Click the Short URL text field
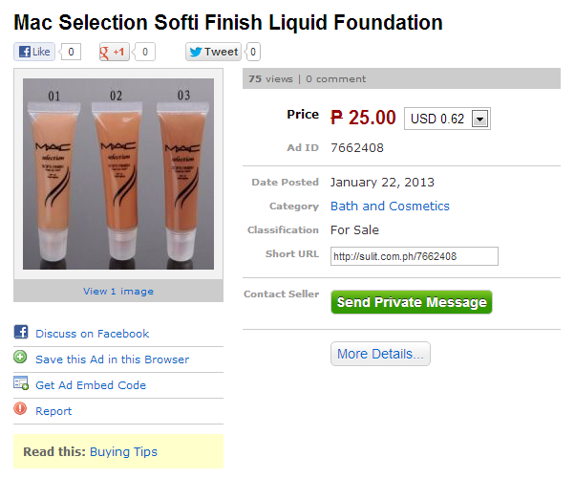Image resolution: width=575 pixels, height=479 pixels. click(x=414, y=256)
